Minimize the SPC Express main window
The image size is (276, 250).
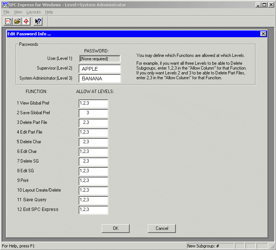click(258, 5)
